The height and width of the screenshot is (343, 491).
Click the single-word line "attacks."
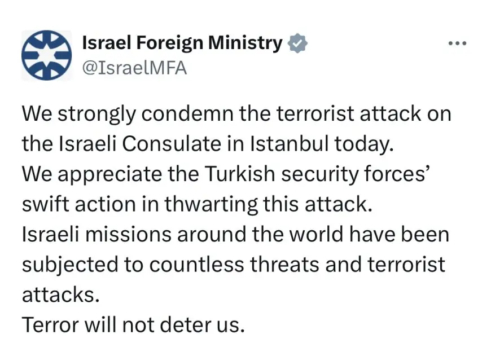57,293
